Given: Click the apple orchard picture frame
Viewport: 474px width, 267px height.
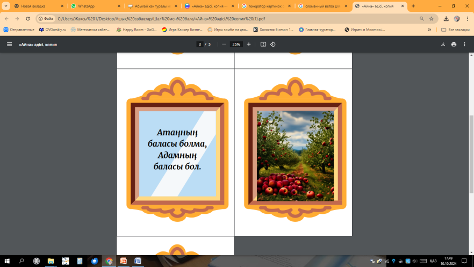Looking at the screenshot, I should tap(295, 149).
